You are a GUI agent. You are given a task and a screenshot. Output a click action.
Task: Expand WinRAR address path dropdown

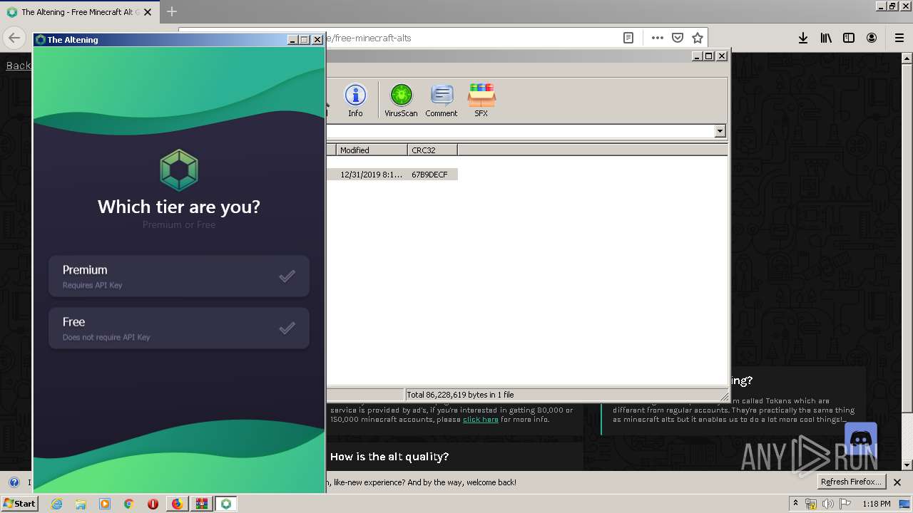point(720,131)
